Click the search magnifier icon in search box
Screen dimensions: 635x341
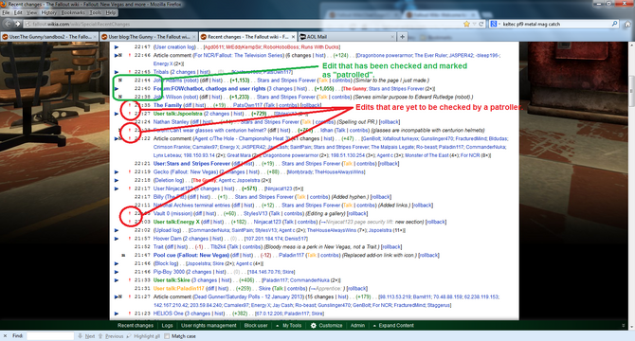pyautogui.click(x=614, y=25)
